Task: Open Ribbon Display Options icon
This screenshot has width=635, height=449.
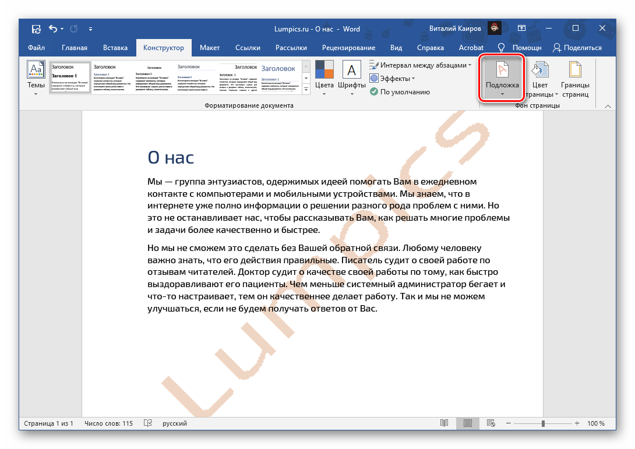Action: click(521, 29)
